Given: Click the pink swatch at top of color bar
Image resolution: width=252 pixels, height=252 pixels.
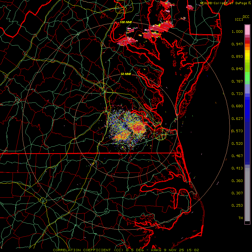Looking at the screenshot, I should coord(247,30).
